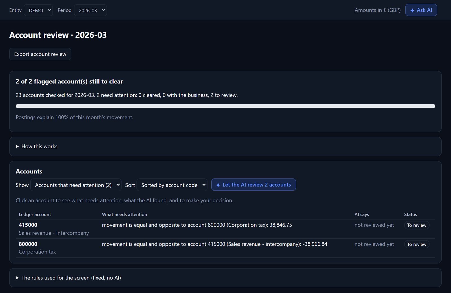Screen dimensions: 451x293
Task: Click '2 of 2 flagged account(s) still to clear'
Action: tap(69, 81)
